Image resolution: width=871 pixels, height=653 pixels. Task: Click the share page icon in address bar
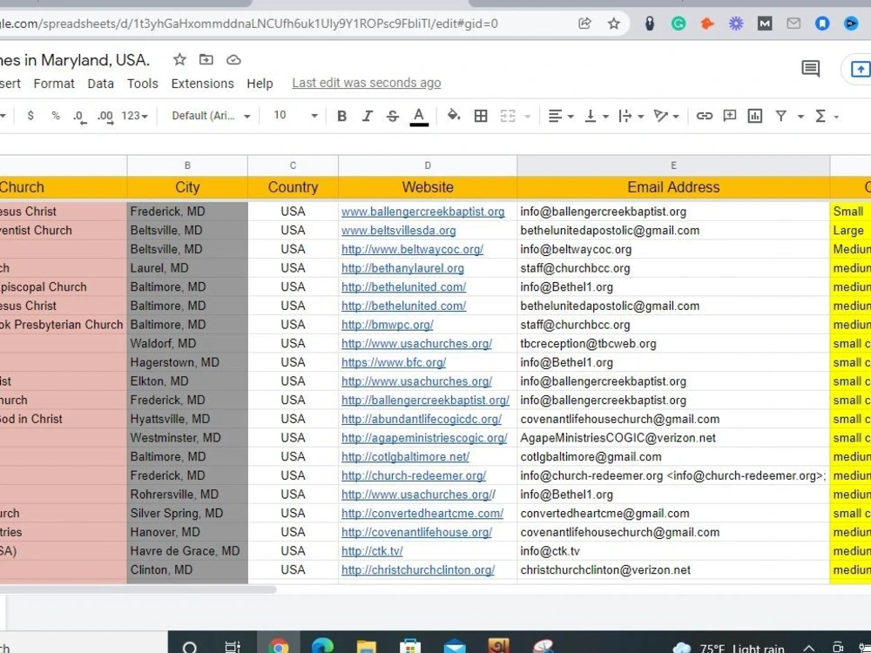pos(584,24)
